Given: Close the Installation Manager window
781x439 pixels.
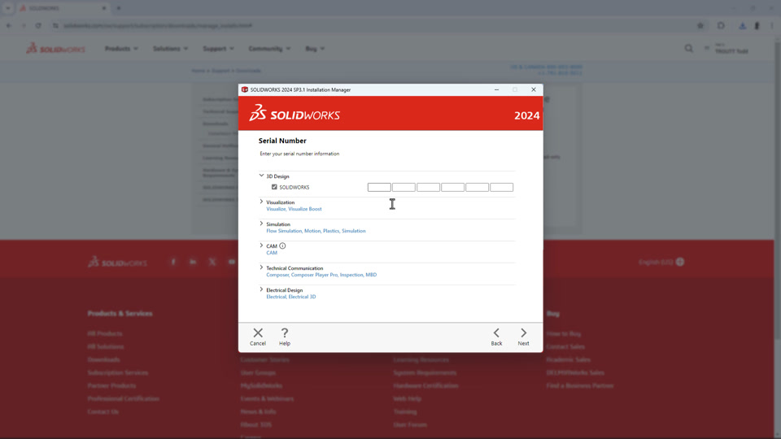Looking at the screenshot, I should pyautogui.click(x=534, y=89).
